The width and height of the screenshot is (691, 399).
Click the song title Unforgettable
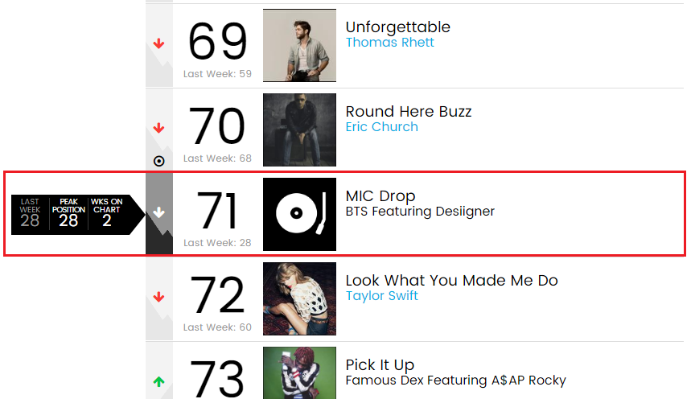click(x=397, y=27)
